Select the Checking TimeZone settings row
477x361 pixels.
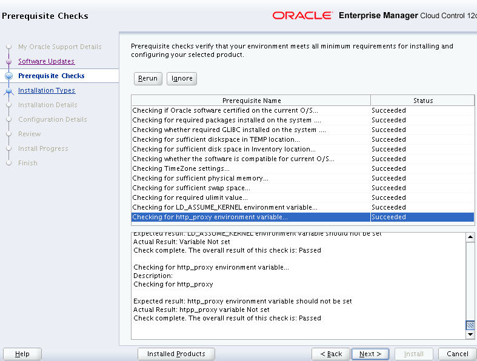click(251, 168)
